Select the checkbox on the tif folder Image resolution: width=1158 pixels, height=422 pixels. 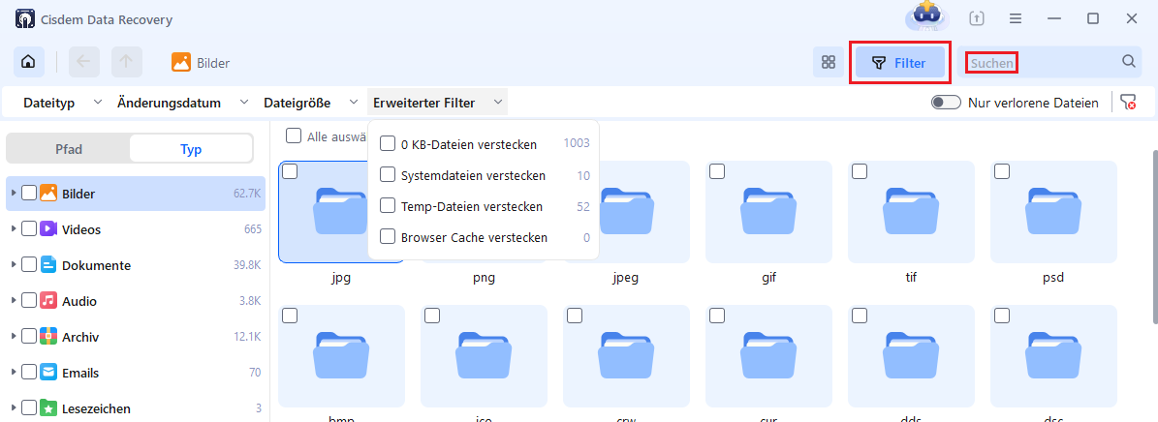coord(860,172)
